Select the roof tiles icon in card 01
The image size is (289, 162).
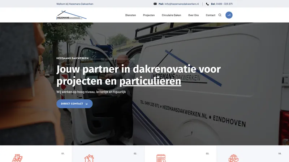(x=17, y=158)
